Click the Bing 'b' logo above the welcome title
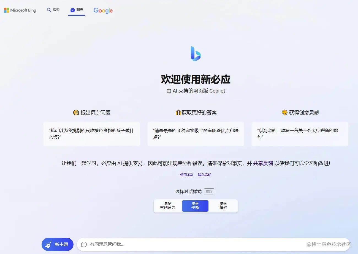Image resolution: width=358 pixels, height=254 pixels. (x=196, y=54)
